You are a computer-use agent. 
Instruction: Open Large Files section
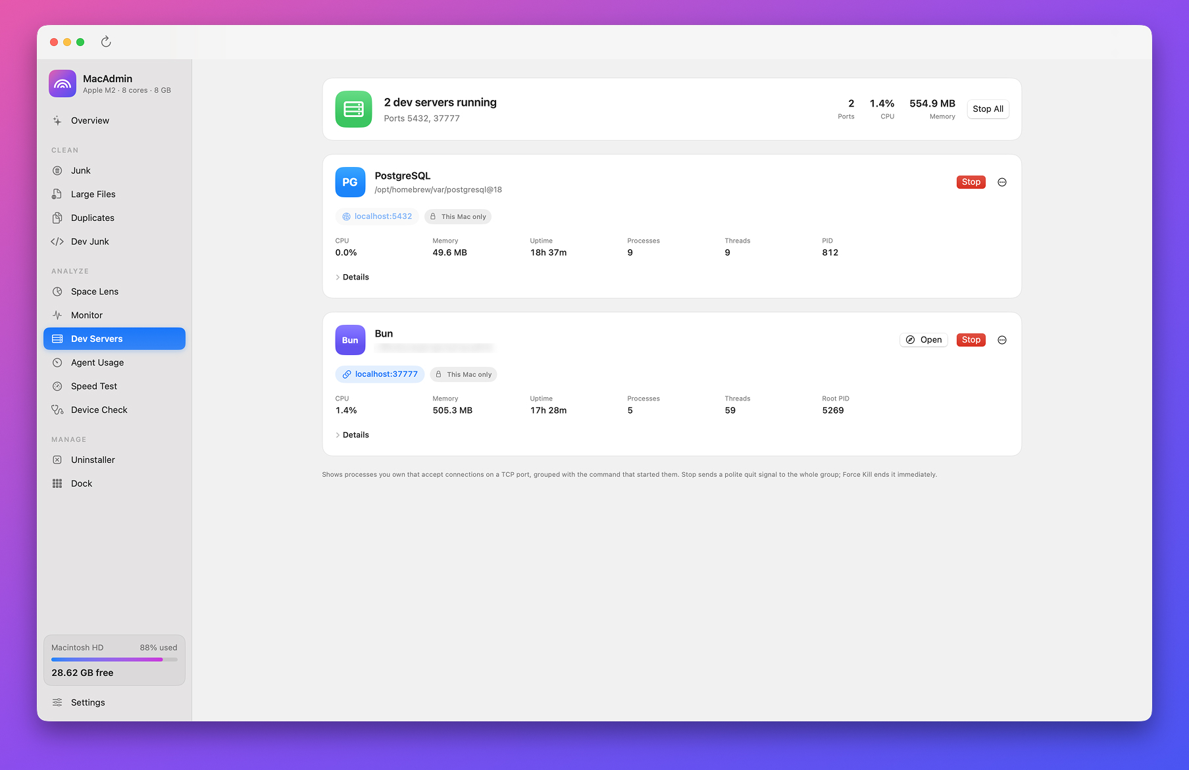(114, 194)
